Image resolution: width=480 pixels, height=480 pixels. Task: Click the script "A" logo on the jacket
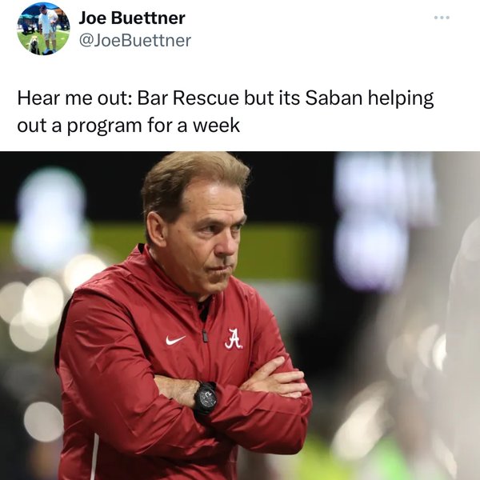click(x=234, y=339)
